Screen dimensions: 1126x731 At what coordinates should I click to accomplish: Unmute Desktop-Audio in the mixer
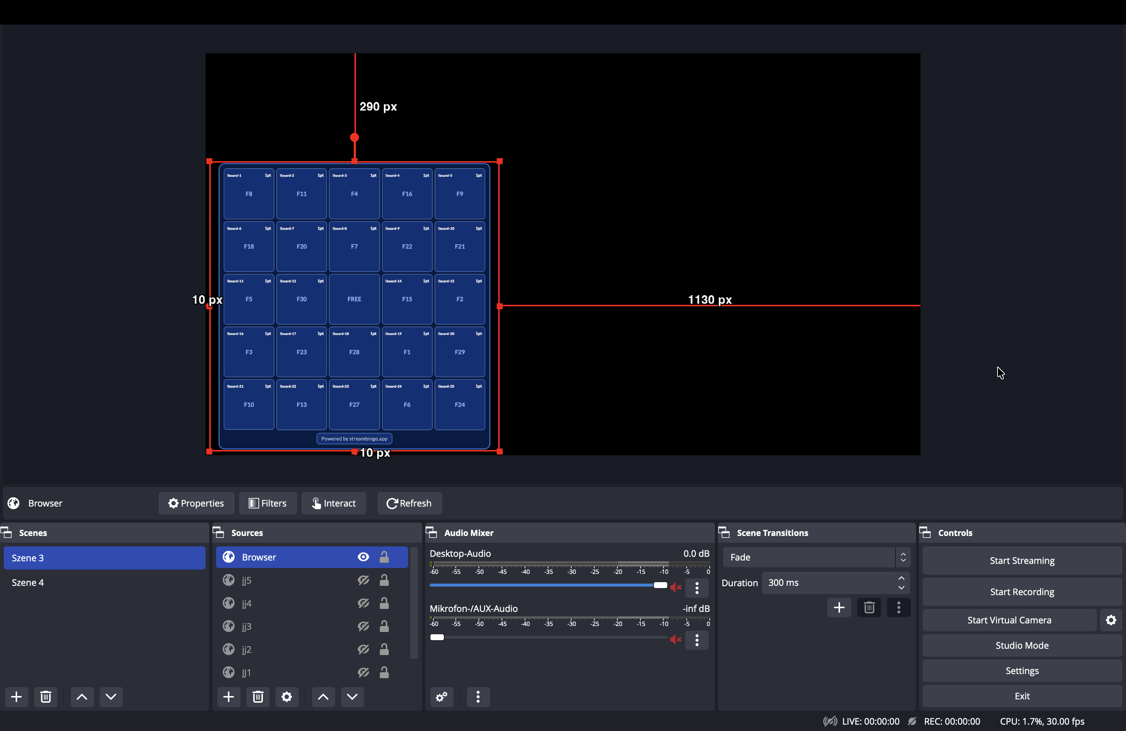(675, 587)
